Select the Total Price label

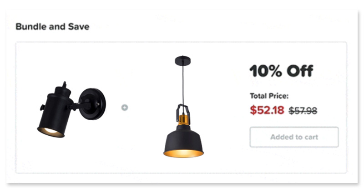pos(269,96)
